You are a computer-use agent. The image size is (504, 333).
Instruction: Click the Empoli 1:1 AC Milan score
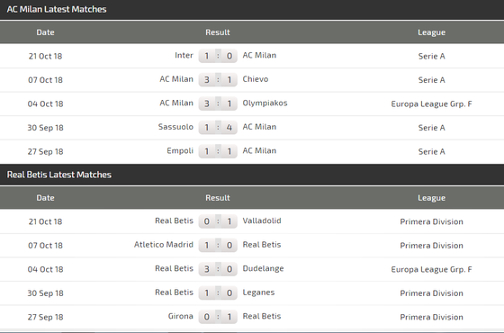tap(218, 151)
